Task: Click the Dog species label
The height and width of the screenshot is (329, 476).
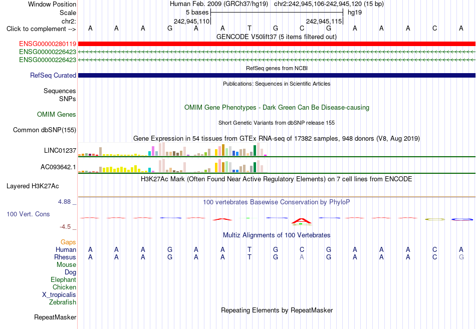Action: 70,272
